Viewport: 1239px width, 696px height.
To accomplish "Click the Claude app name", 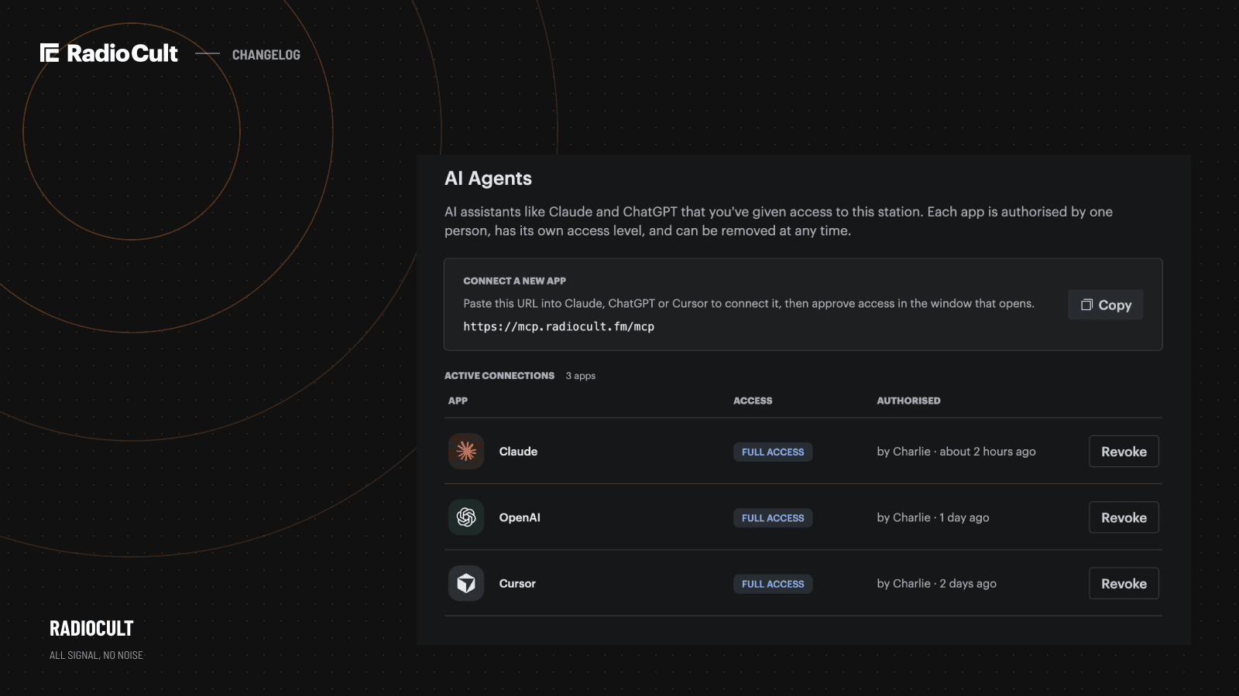I will [518, 452].
